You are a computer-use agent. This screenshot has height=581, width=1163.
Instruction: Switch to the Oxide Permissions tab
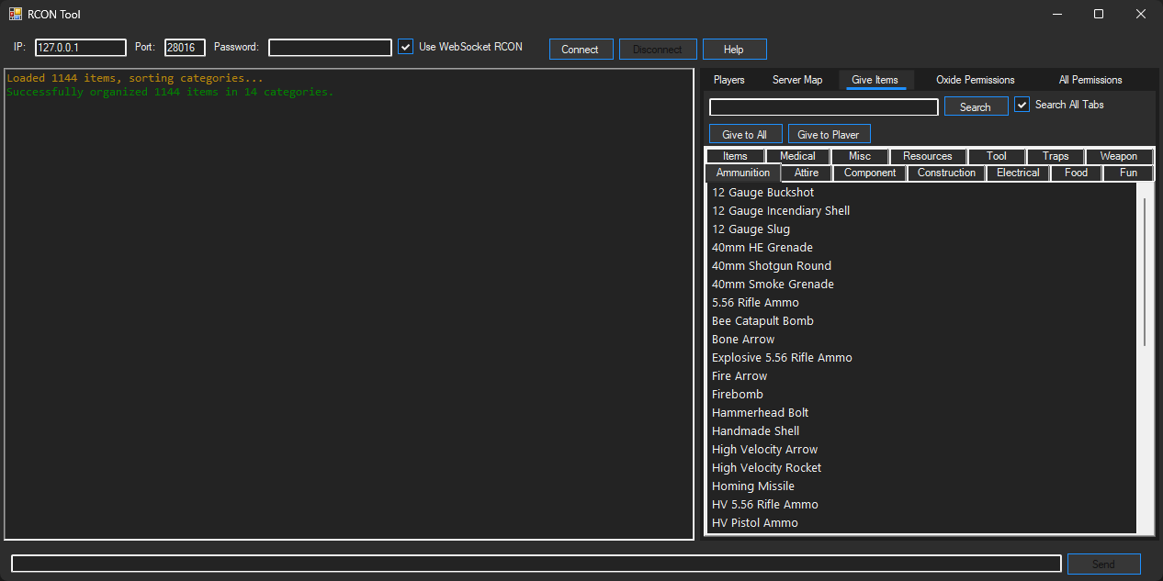pos(975,80)
